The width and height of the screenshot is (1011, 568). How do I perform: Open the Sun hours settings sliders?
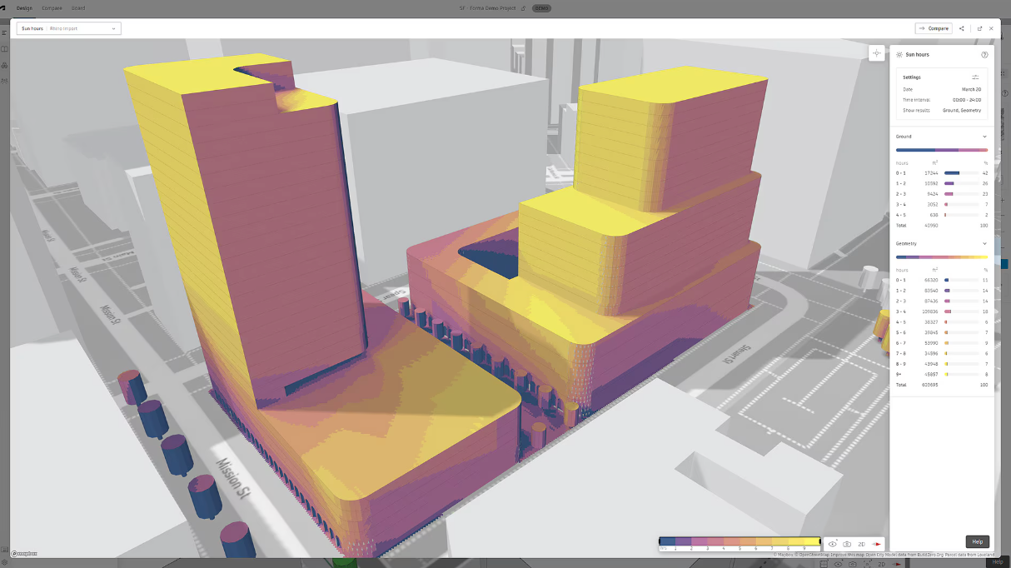coord(975,77)
